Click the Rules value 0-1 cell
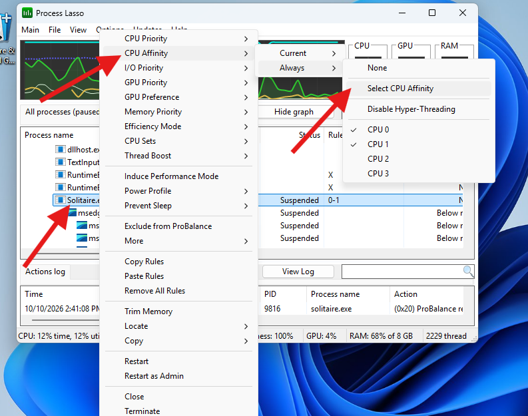 [x=334, y=200]
